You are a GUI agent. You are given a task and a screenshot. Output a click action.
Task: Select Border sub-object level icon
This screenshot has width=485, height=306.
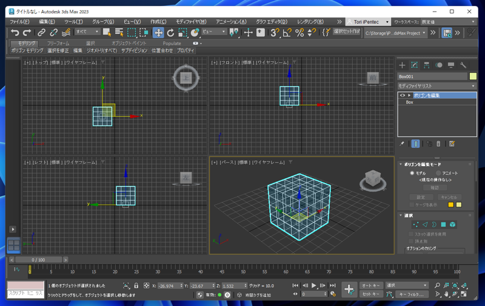point(434,224)
